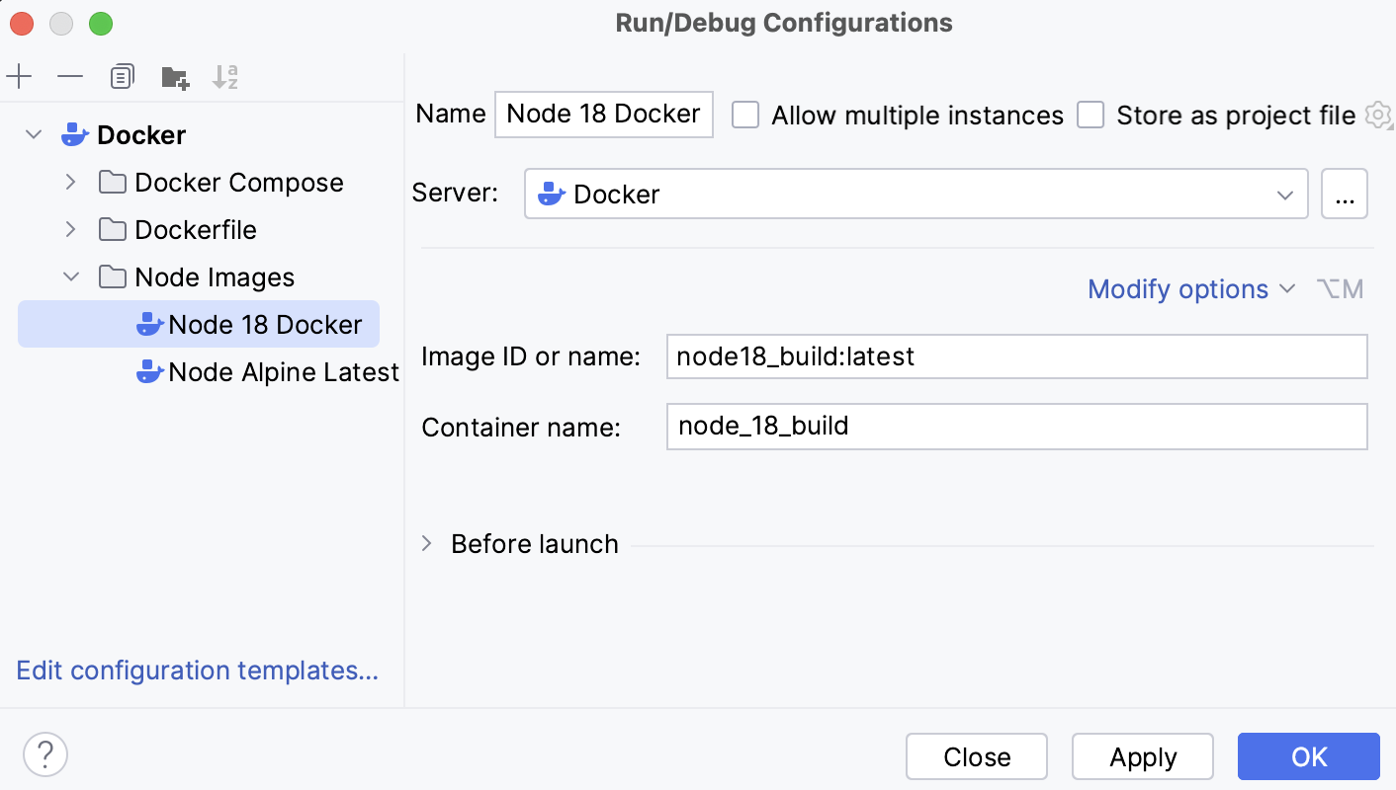Apply the configuration changes
This screenshot has height=790, width=1396.
(x=1142, y=755)
